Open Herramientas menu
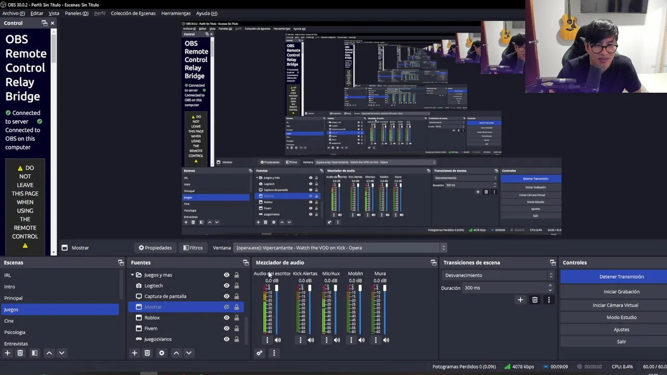 pyautogui.click(x=176, y=13)
